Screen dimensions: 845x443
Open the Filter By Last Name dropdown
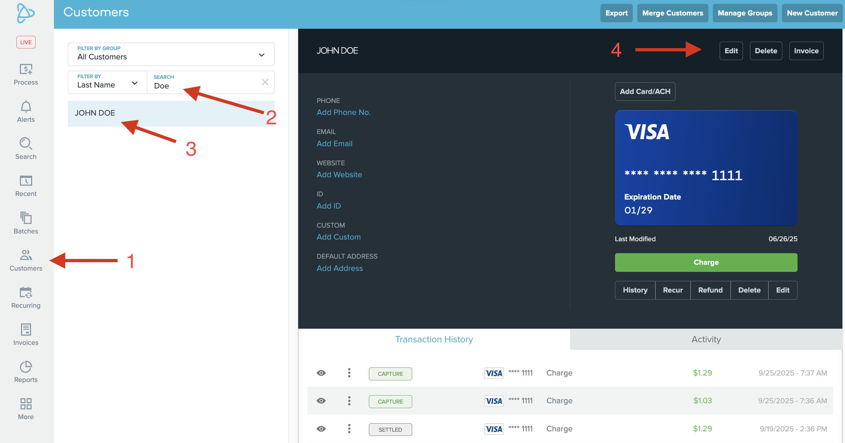(x=107, y=82)
